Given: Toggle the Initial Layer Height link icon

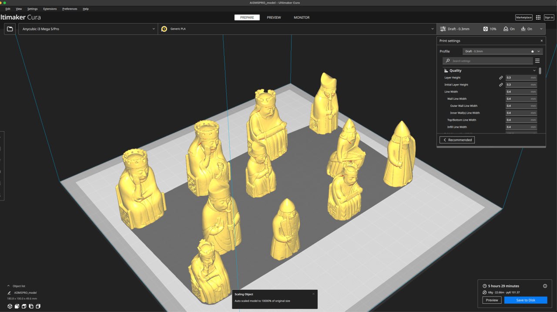Looking at the screenshot, I should (x=501, y=85).
